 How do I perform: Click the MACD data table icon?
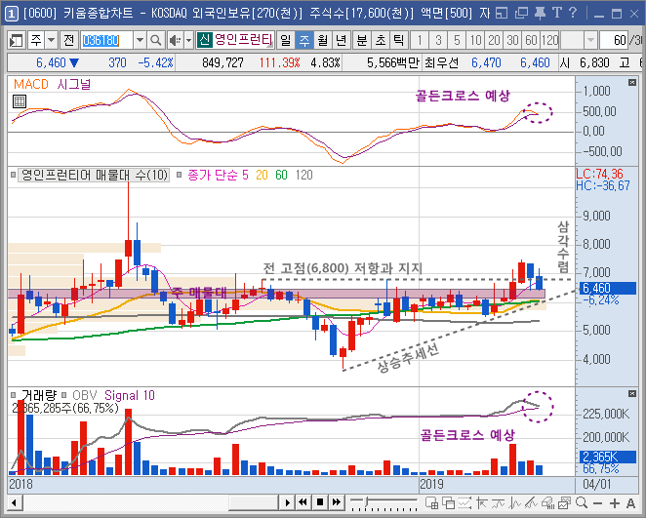(x=19, y=100)
